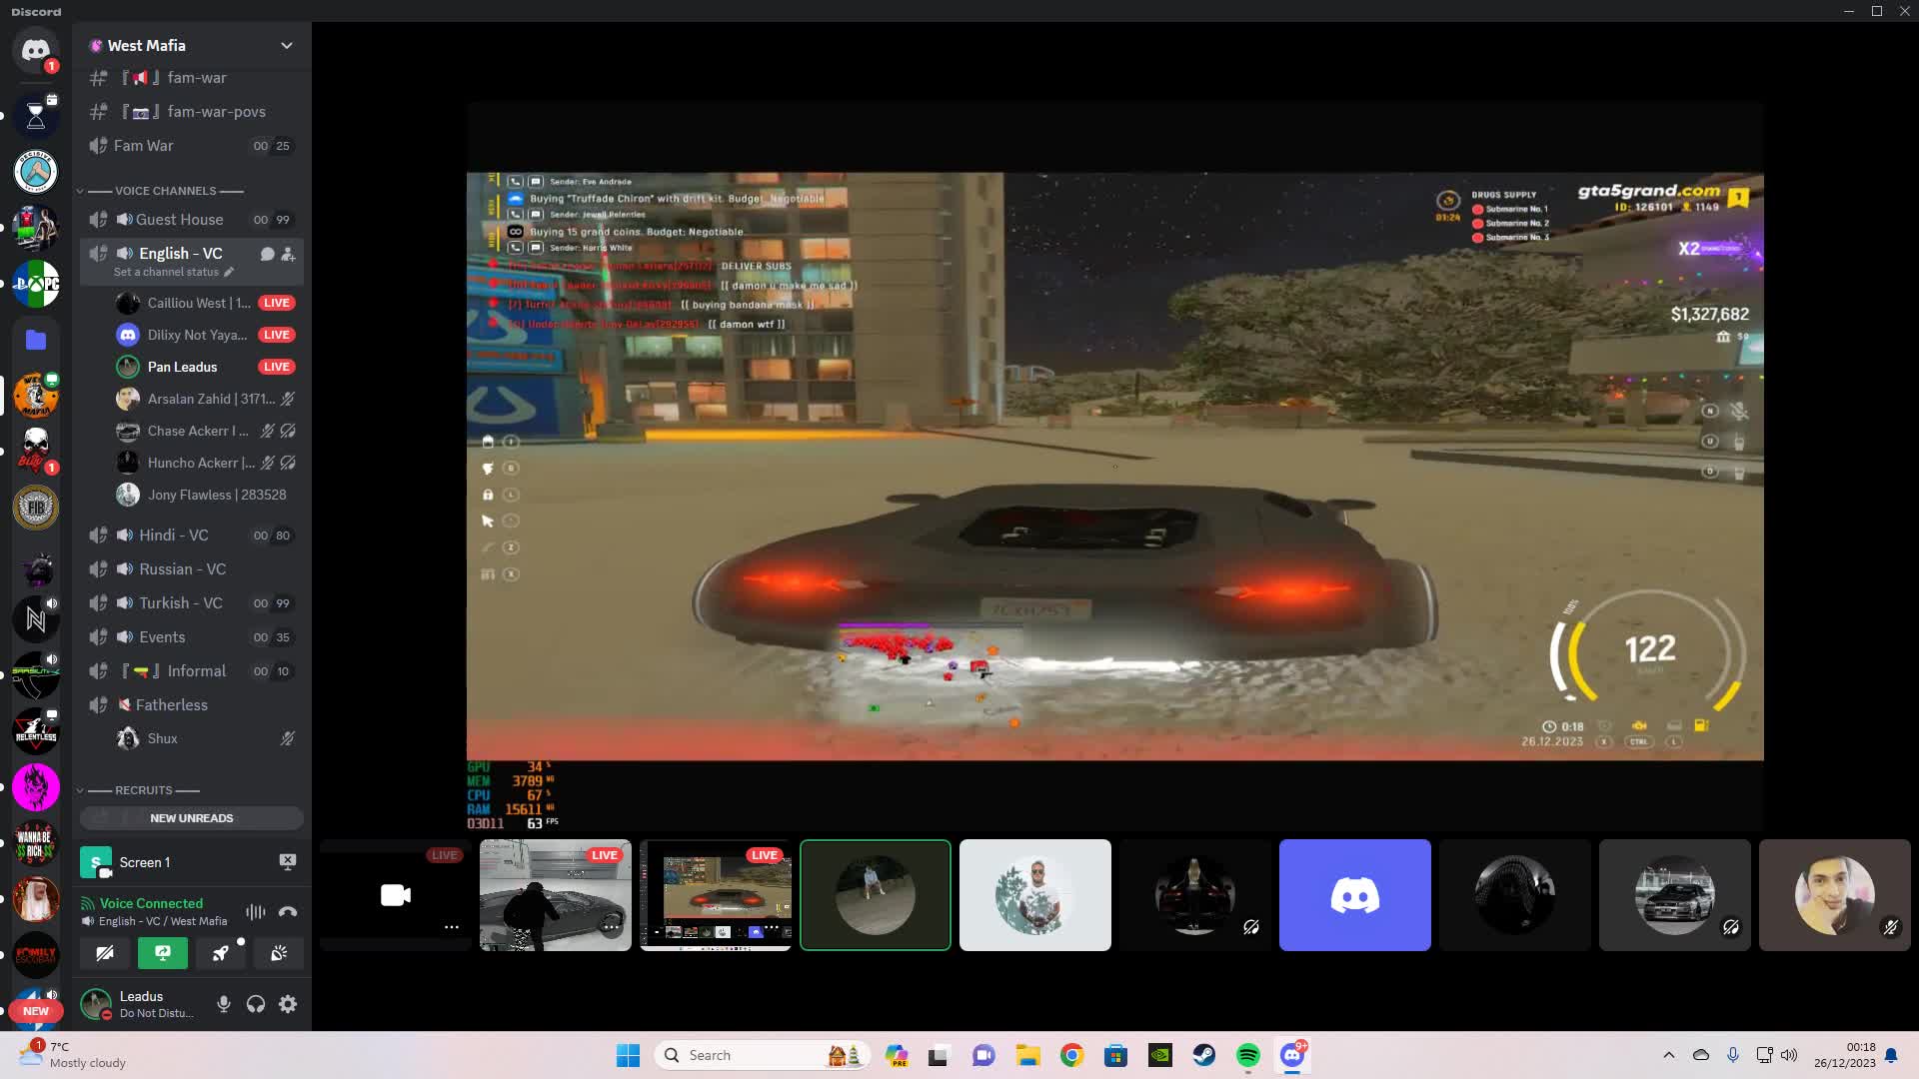Select Arsalan Zahid in voice list

206,399
